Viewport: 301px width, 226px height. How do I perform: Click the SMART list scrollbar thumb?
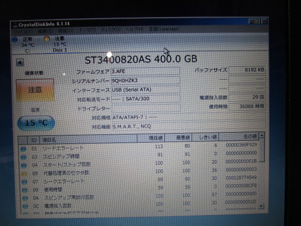[x=262, y=150]
